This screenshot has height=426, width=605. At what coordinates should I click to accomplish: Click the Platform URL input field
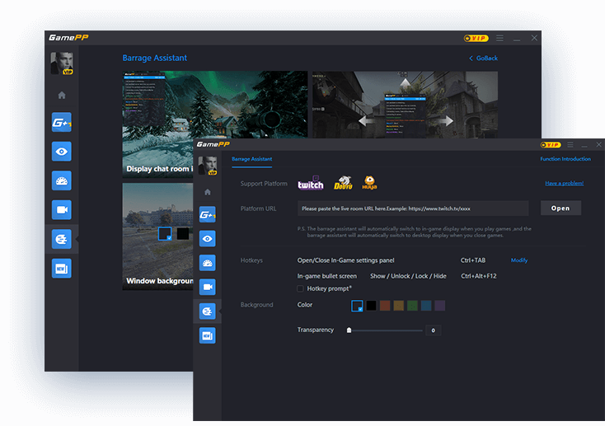tap(412, 208)
